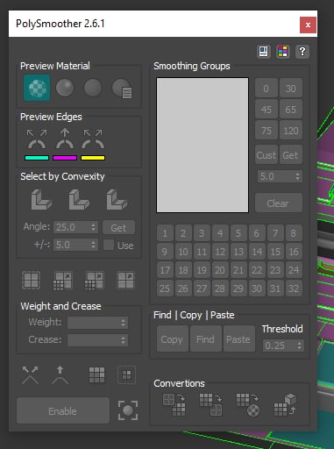Click the middle Select by Convexity icon
The image size is (334, 449).
coord(79,200)
